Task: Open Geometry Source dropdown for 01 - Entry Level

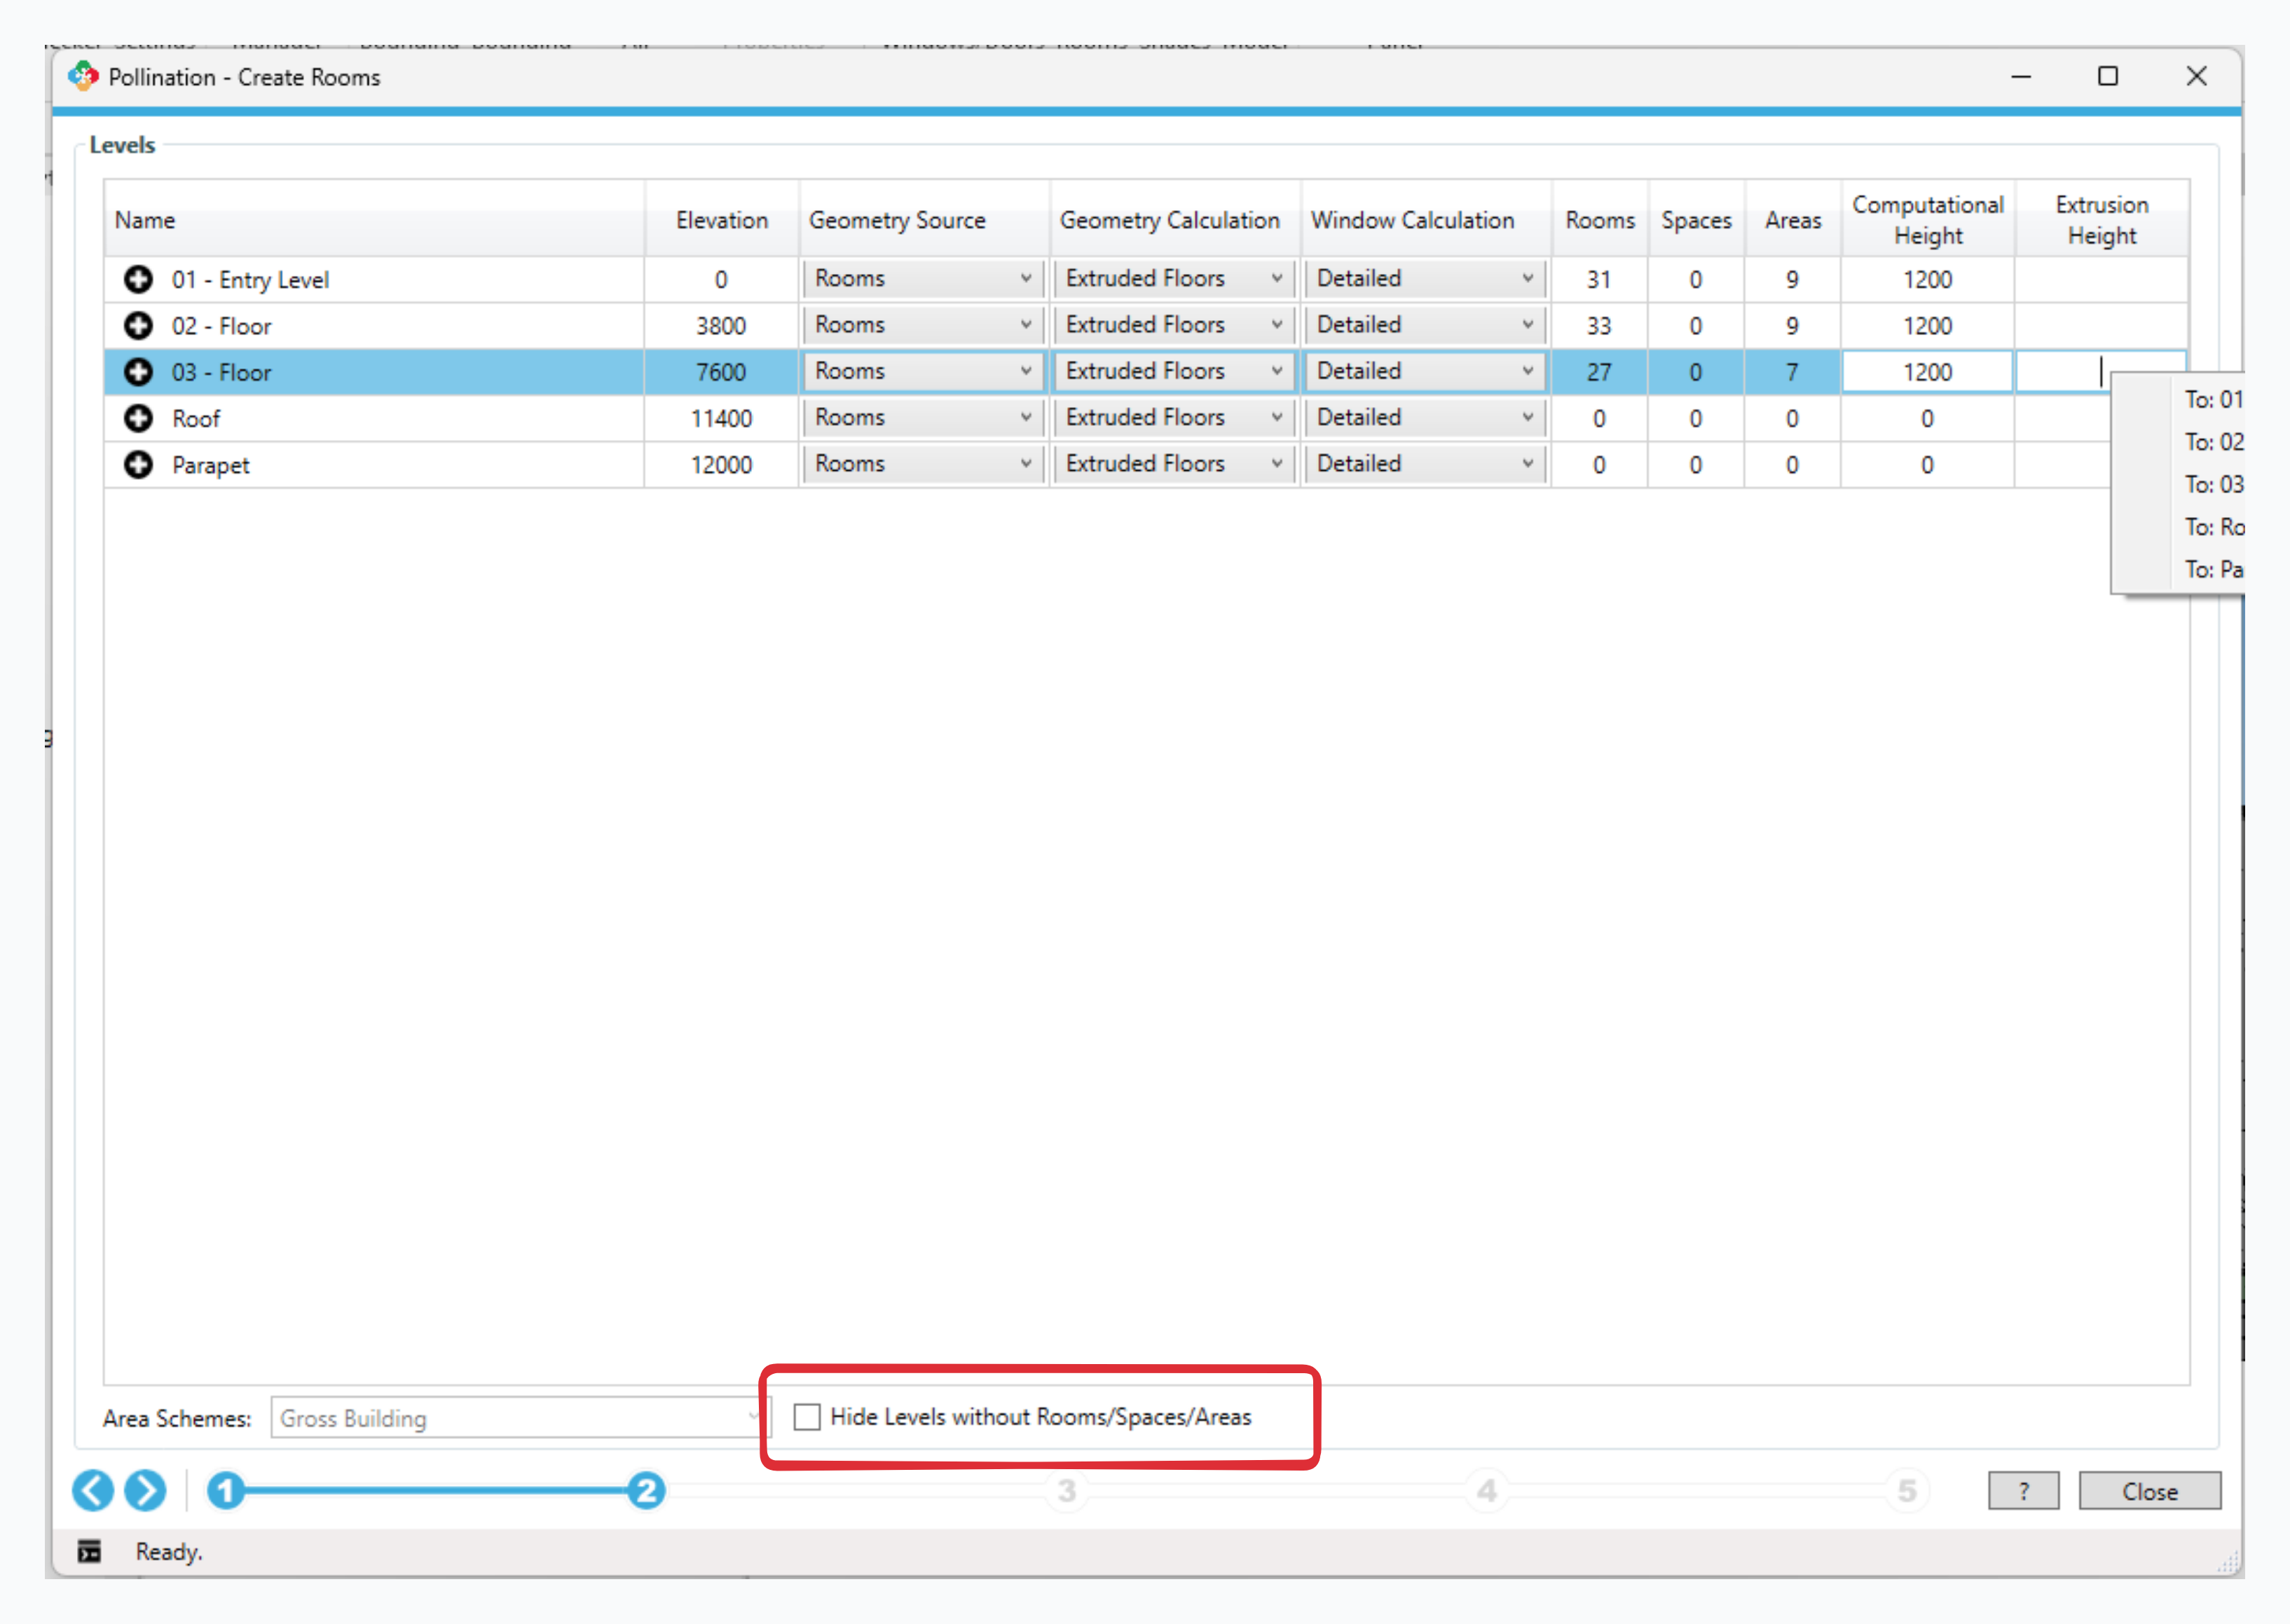Action: pyautogui.click(x=922, y=279)
